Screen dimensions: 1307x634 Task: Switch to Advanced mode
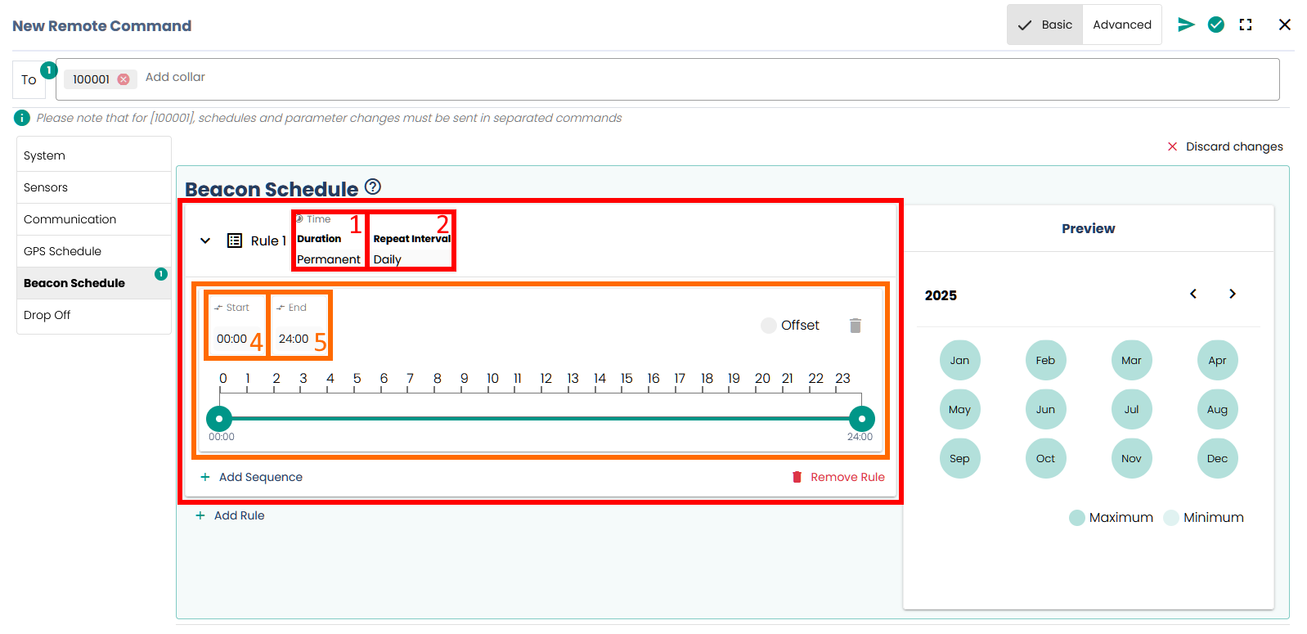1121,25
